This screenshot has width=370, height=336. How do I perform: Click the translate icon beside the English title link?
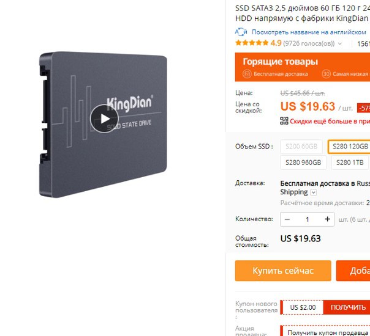(x=241, y=32)
